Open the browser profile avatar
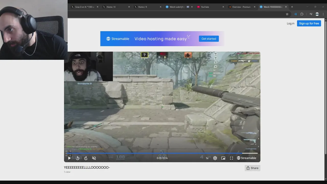The height and width of the screenshot is (184, 327). 317,14
